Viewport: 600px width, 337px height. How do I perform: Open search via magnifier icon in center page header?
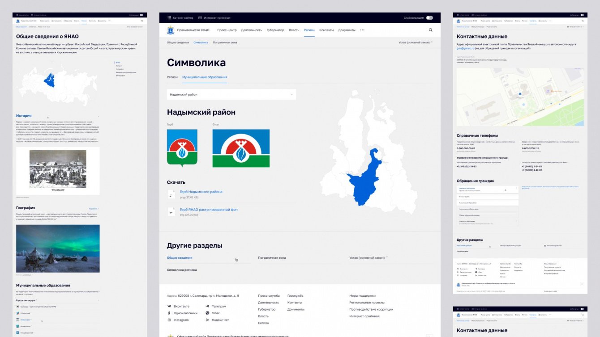click(431, 30)
